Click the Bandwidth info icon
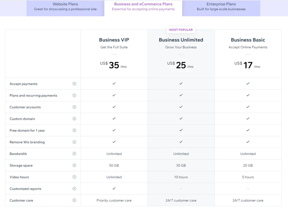 74,154
